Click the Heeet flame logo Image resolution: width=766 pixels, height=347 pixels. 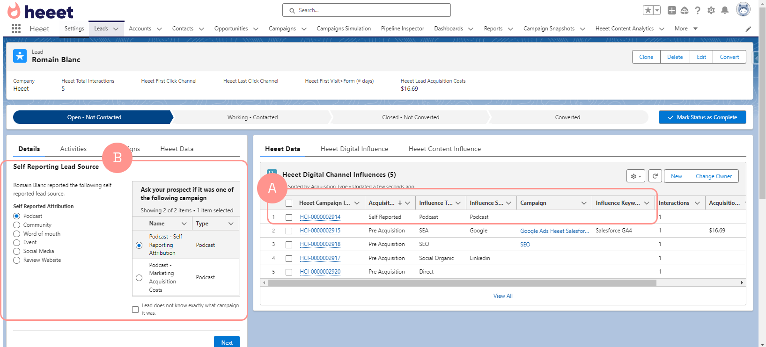click(14, 11)
